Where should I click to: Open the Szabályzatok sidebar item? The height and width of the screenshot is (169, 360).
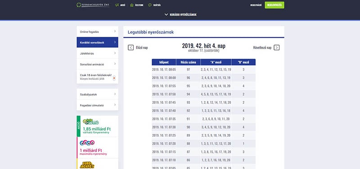97,94
